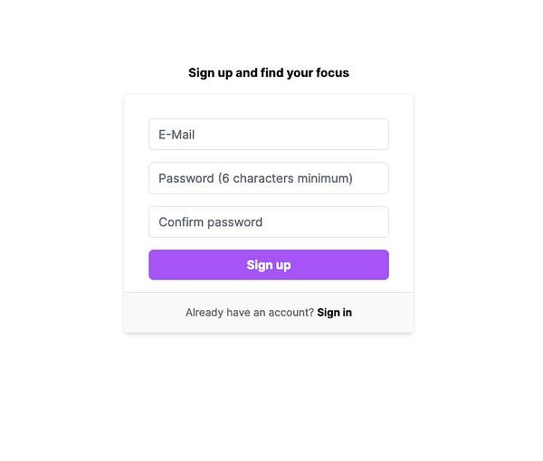This screenshot has height=461, width=543.
Task: Click into the password confirmation box
Action: 269,222
